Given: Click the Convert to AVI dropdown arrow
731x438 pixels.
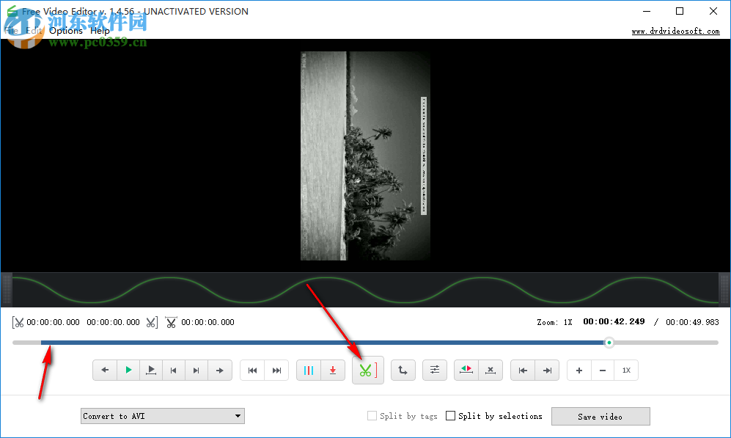Looking at the screenshot, I should click(x=238, y=415).
